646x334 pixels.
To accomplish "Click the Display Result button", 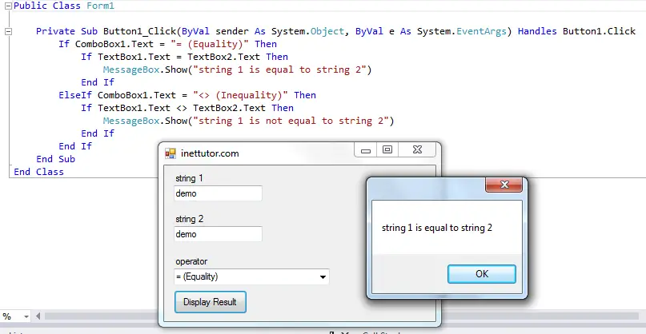I will tap(210, 302).
